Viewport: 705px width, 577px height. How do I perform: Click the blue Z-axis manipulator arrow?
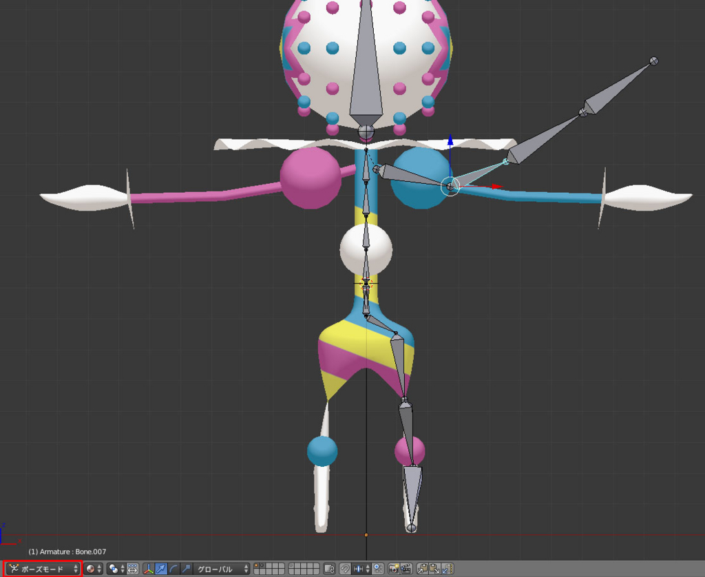450,140
